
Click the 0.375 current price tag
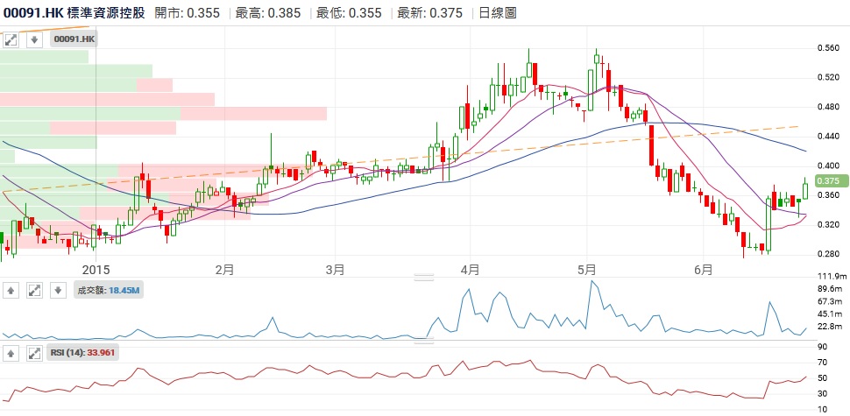828,180
